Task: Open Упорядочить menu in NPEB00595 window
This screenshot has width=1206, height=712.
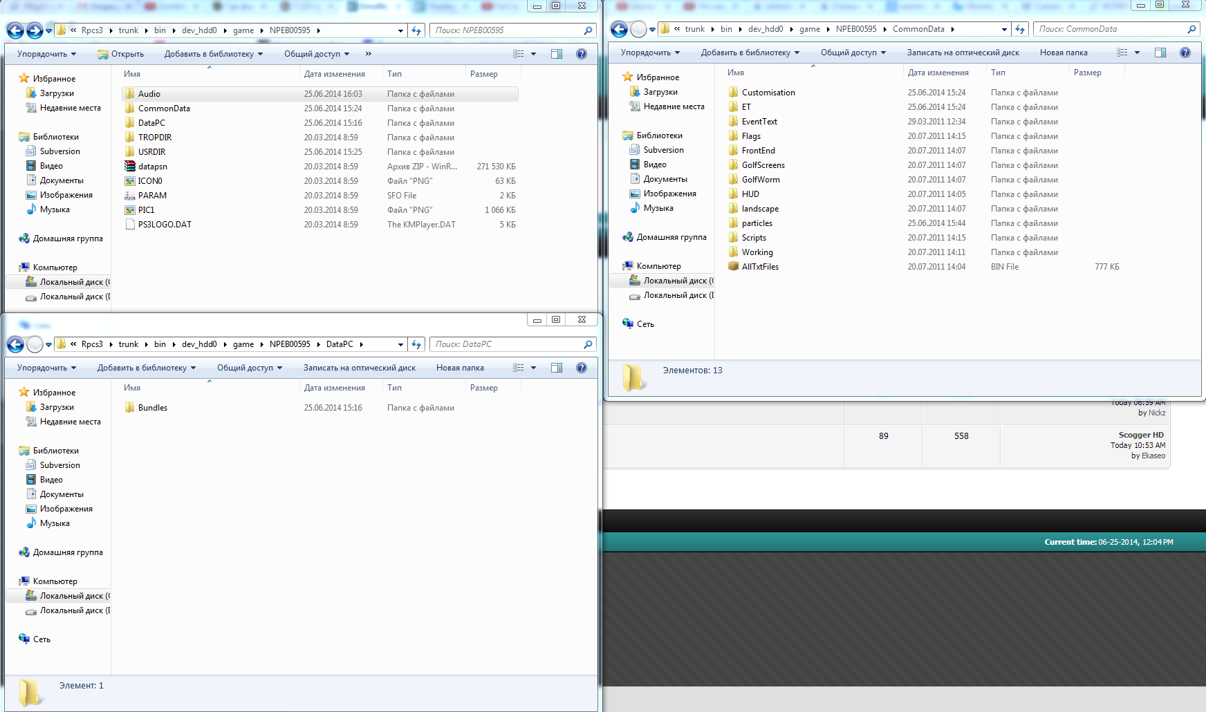Action: 46,54
